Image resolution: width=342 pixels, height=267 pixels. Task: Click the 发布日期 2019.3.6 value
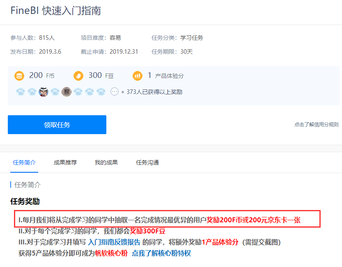[50, 52]
